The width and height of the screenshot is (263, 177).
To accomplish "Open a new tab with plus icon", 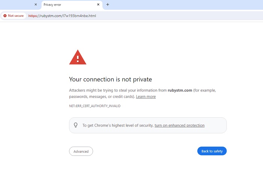I will click(108, 4).
